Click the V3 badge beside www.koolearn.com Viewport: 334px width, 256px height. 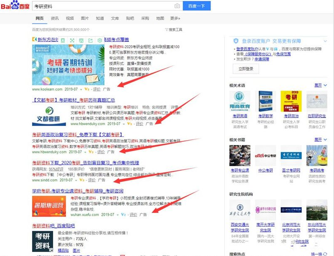click(x=87, y=89)
